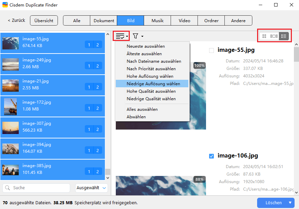Open the auto-select rules icon

[x=120, y=36]
